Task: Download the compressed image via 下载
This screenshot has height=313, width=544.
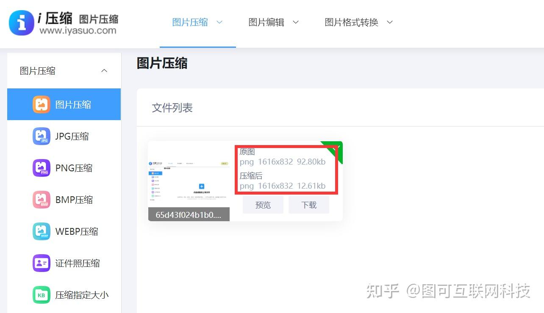Action: [309, 204]
